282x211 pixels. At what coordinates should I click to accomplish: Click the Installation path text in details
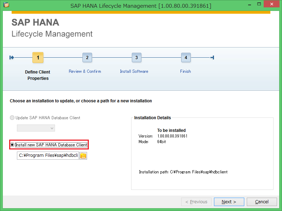[x=183, y=172]
